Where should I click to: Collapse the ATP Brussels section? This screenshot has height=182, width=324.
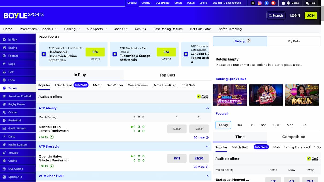207,147
